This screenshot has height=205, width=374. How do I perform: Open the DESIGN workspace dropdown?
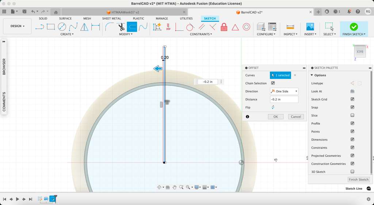(x=18, y=26)
